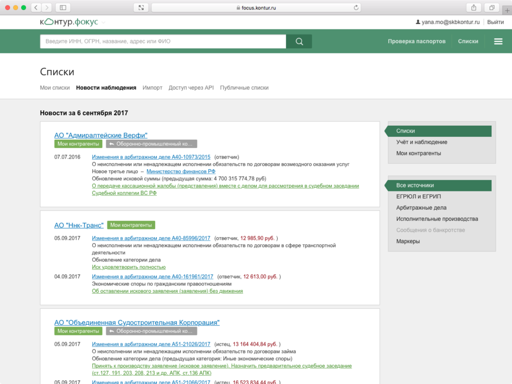The image size is (512, 384).
Task: Click the Safari share icon
Action: coord(474,7)
